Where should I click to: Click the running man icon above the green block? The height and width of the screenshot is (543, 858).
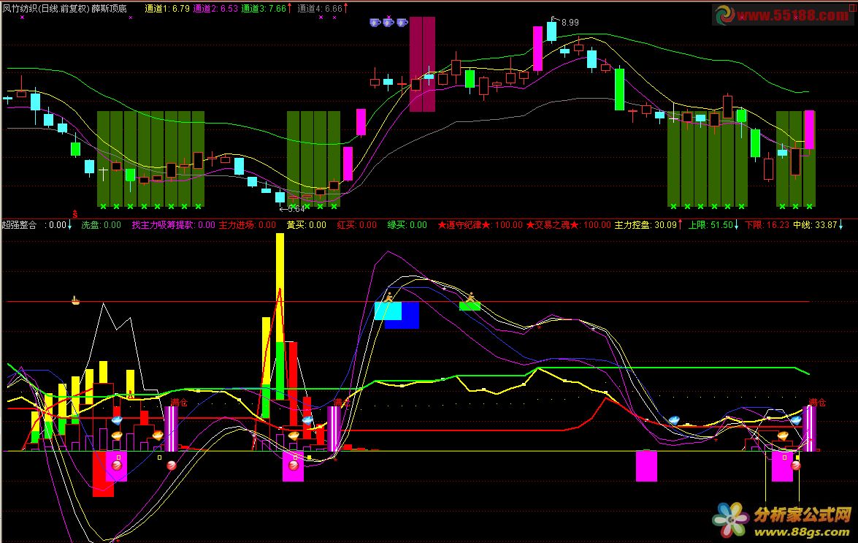(x=470, y=297)
